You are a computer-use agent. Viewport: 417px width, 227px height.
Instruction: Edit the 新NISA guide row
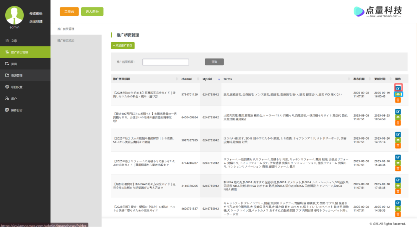click(x=398, y=180)
